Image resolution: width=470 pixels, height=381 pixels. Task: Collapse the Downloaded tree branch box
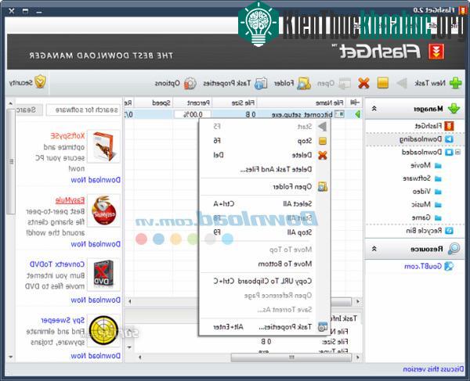[x=457, y=152]
